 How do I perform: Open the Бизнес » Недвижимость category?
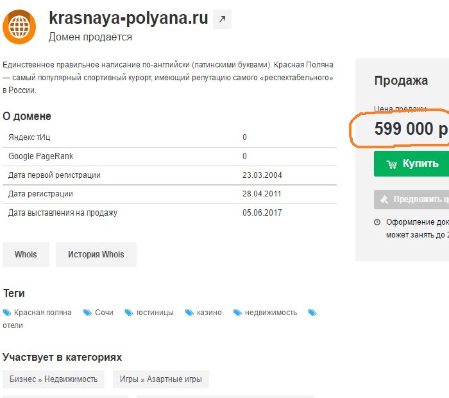pos(54,379)
